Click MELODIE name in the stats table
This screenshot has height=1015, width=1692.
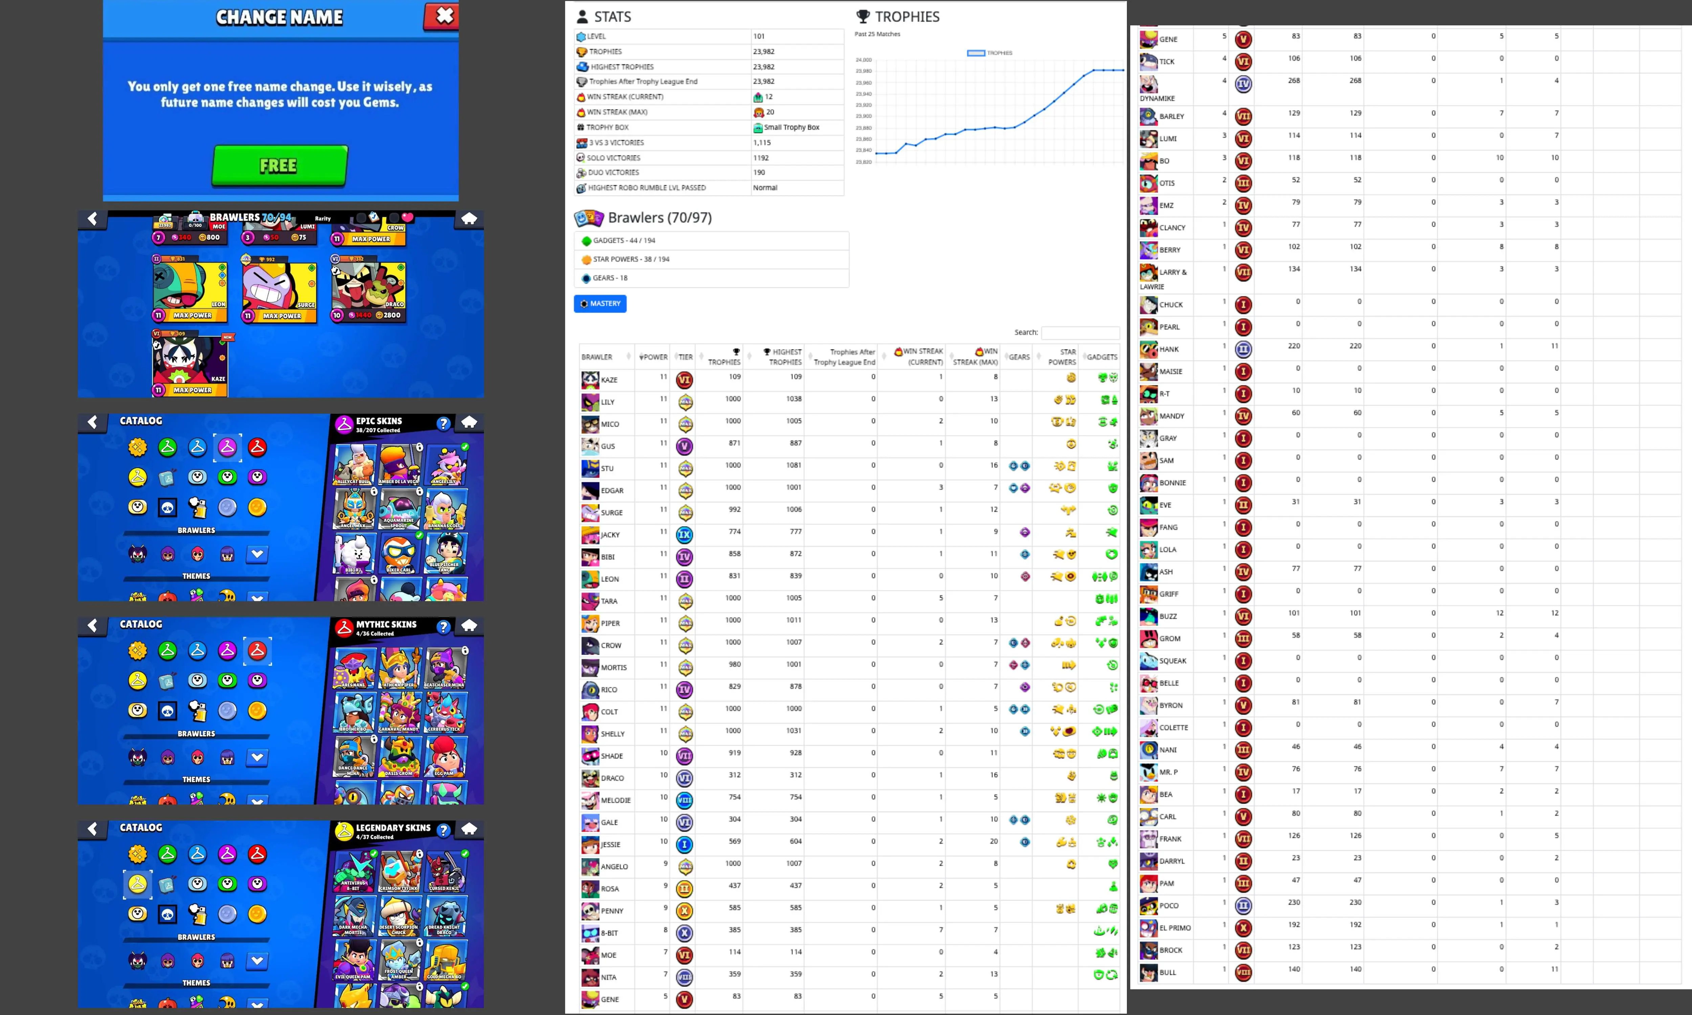[616, 800]
